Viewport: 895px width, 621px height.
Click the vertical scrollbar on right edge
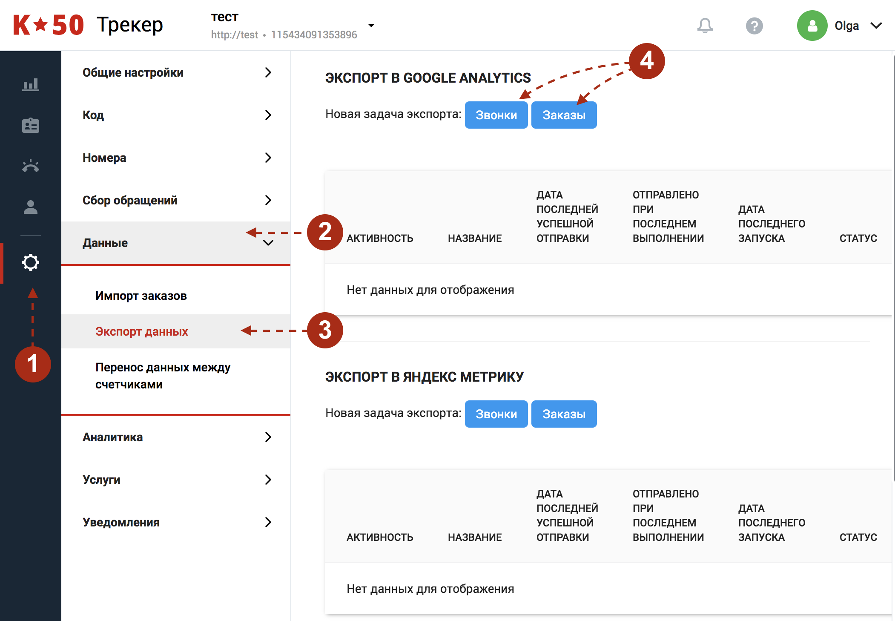click(893, 268)
